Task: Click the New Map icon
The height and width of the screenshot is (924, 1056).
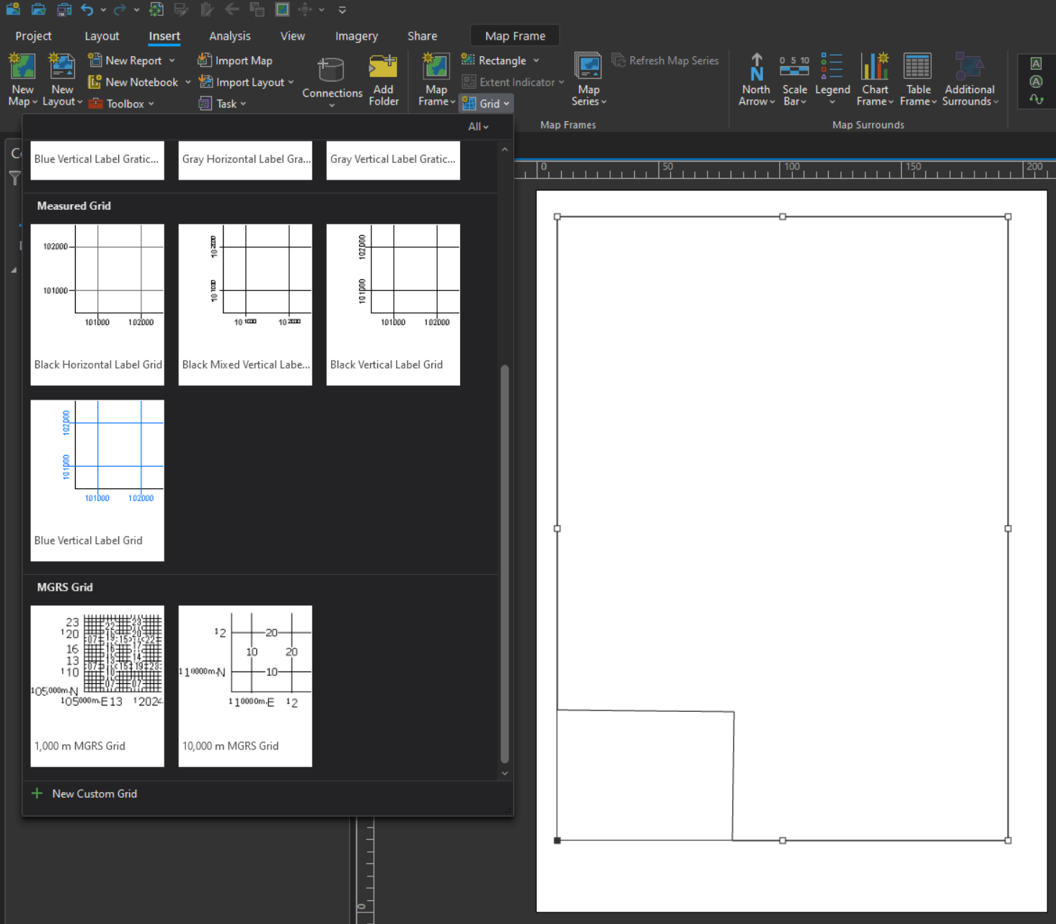Action: [22, 68]
